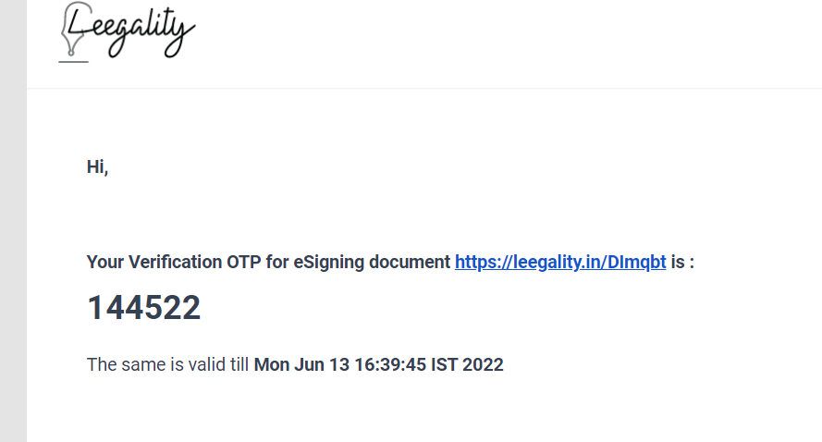Screen dimensions: 822x442
Task: Click 'The same is valid till' text
Action: [x=167, y=364]
